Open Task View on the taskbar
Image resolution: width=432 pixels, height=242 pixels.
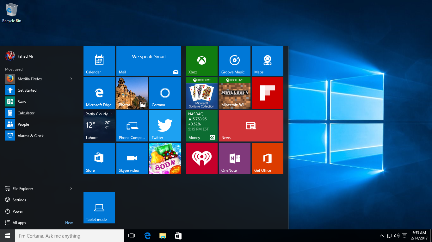pyautogui.click(x=132, y=236)
